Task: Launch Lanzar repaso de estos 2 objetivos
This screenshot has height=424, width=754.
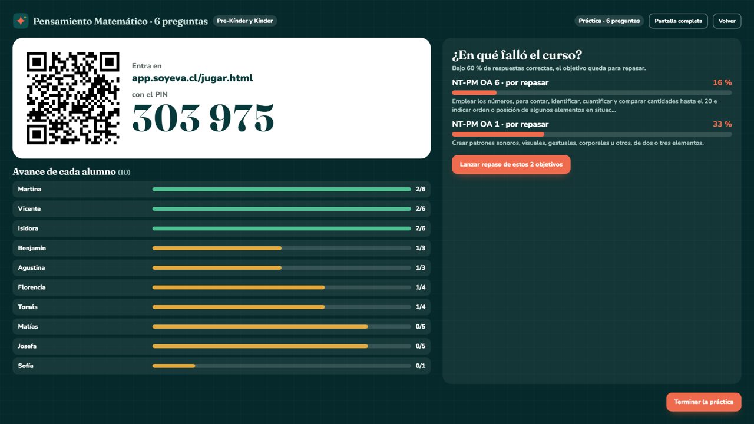Action: (x=511, y=165)
